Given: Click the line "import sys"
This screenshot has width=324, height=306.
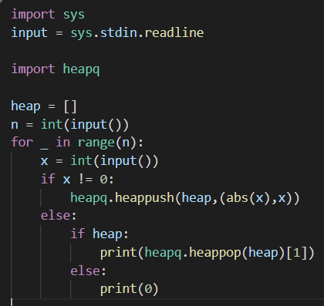Looking at the screenshot, I should (48, 15).
